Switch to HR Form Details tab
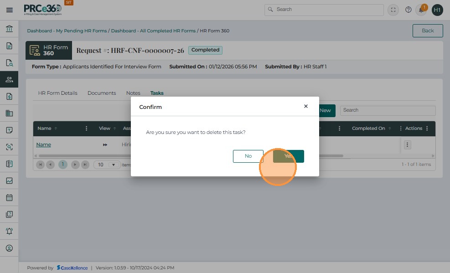Screen dimensions: 450x273 [58, 93]
